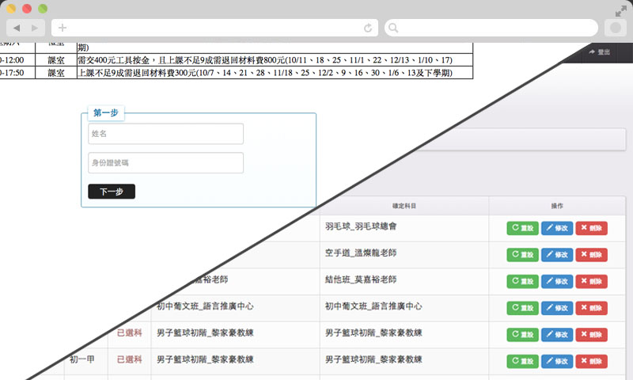Reset (重設) the 初中葡文班_語言推廣中心 row

[x=522, y=308]
